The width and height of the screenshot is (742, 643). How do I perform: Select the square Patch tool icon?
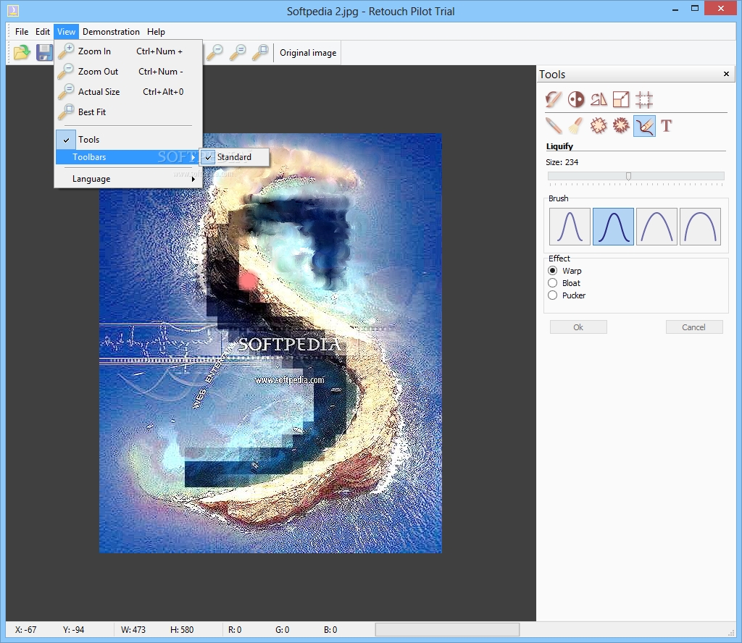pos(599,126)
